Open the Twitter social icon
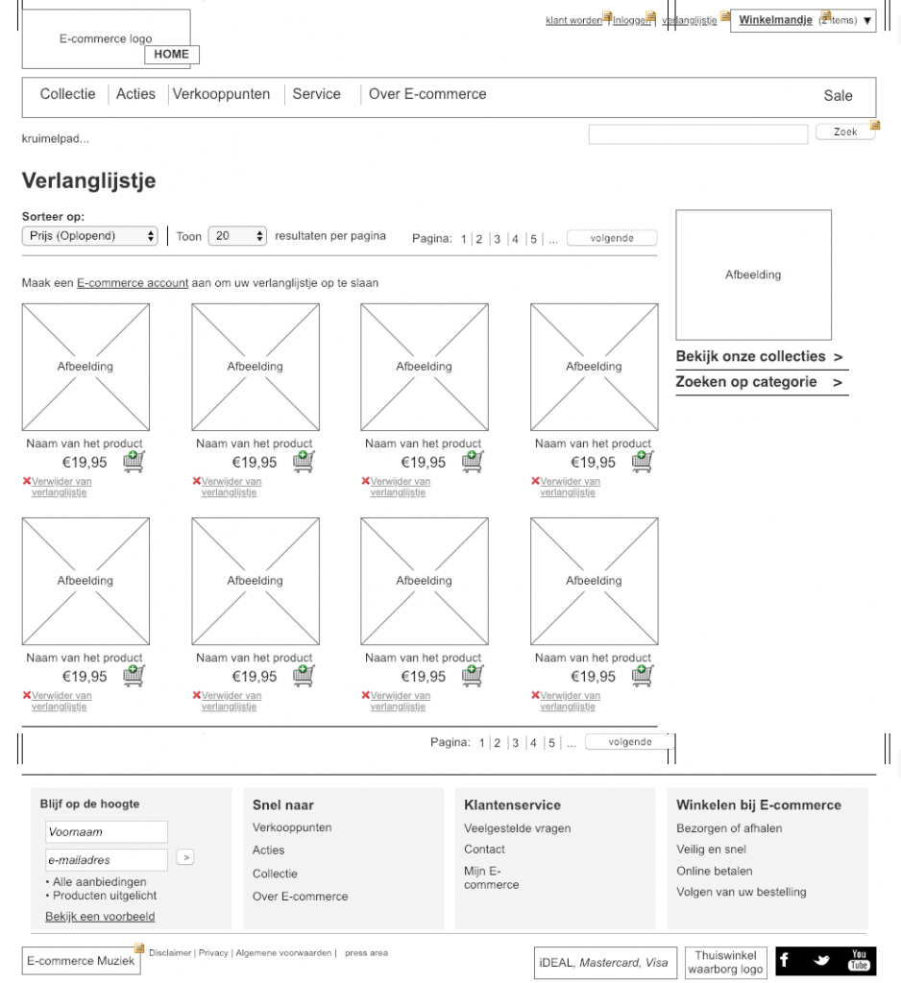The height and width of the screenshot is (983, 901). tap(823, 960)
